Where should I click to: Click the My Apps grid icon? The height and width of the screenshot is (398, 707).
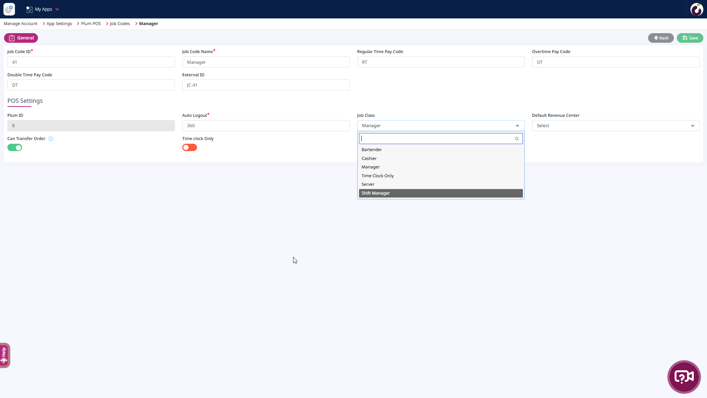[29, 10]
